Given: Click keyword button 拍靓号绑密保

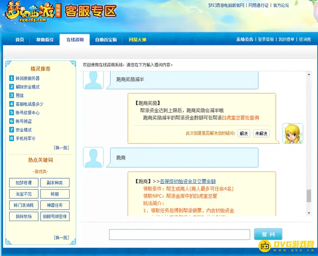Looking at the screenshot, I should pyautogui.click(x=55, y=216).
